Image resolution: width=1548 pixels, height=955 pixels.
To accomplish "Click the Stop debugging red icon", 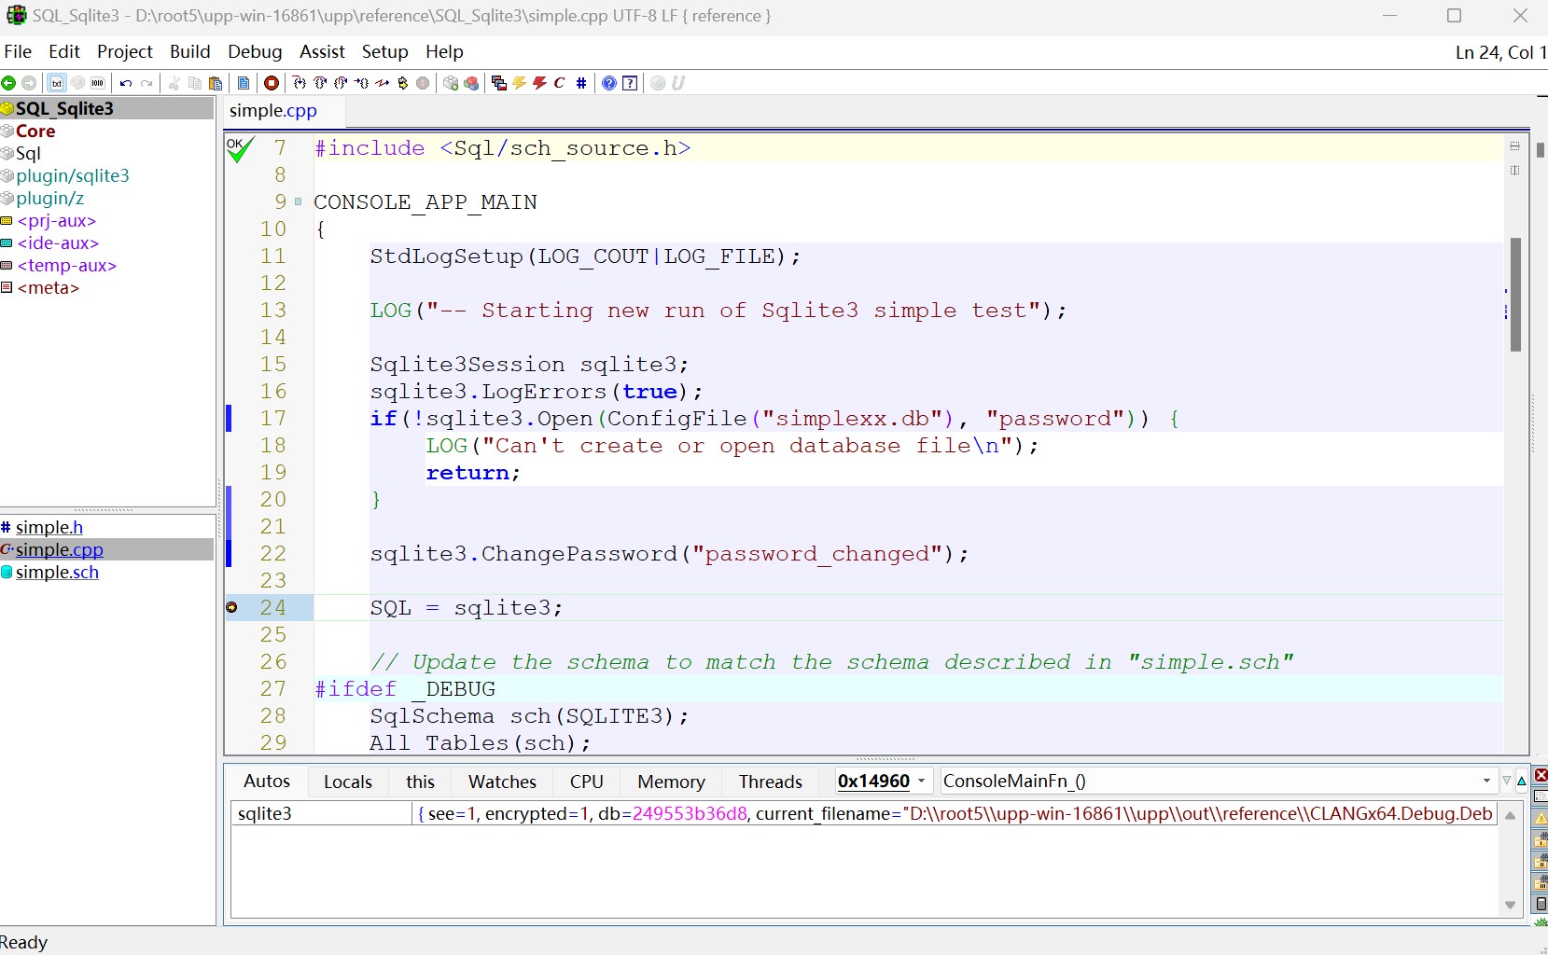I will (272, 83).
